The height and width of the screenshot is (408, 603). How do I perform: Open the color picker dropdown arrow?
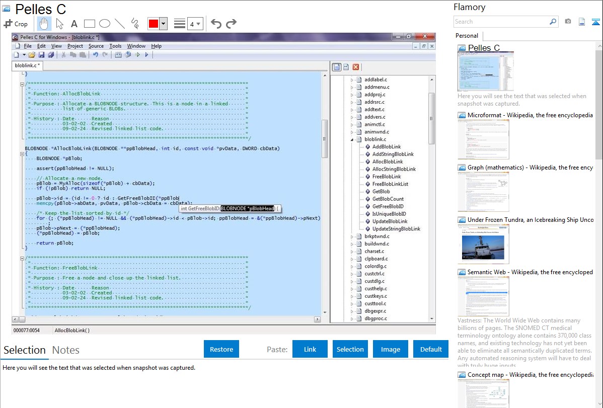click(163, 24)
